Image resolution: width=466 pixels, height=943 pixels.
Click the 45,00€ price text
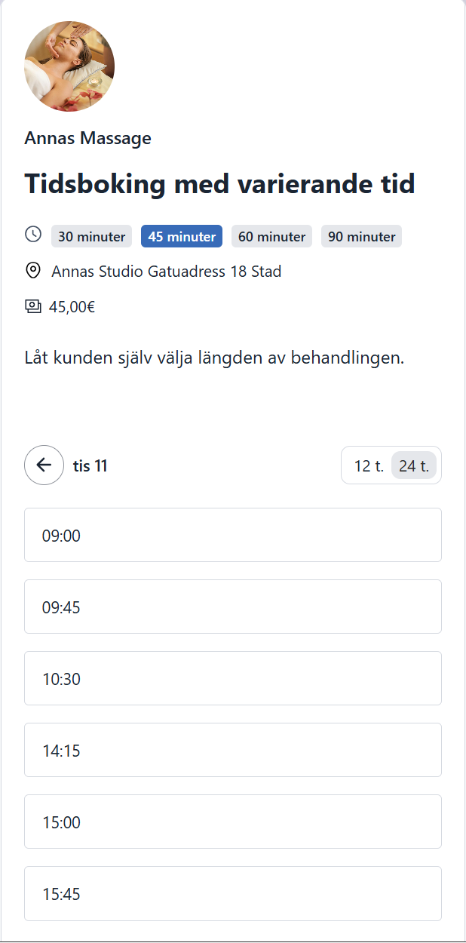[72, 306]
